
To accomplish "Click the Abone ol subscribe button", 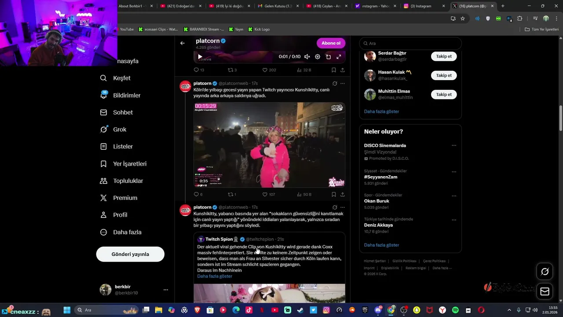I will (x=331, y=43).
